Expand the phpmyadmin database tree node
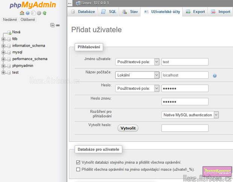Image resolution: width=233 pixels, height=182 pixels. (3, 66)
